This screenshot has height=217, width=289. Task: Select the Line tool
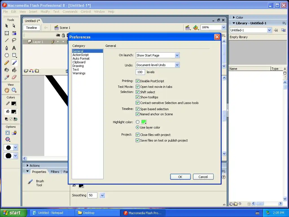coord(7,40)
